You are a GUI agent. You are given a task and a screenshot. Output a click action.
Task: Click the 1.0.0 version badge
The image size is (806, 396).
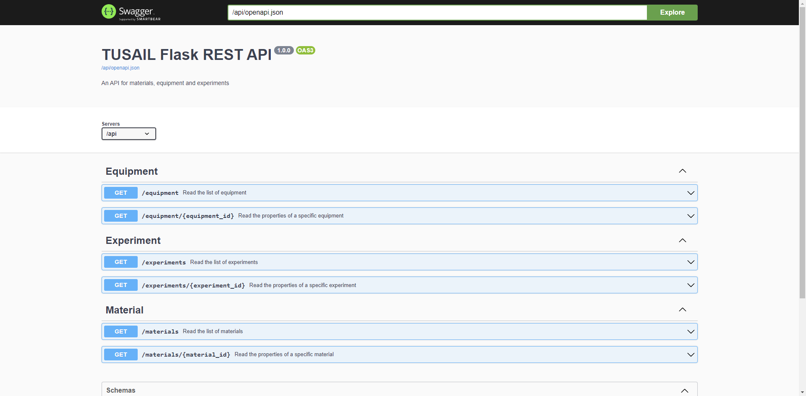coord(284,50)
